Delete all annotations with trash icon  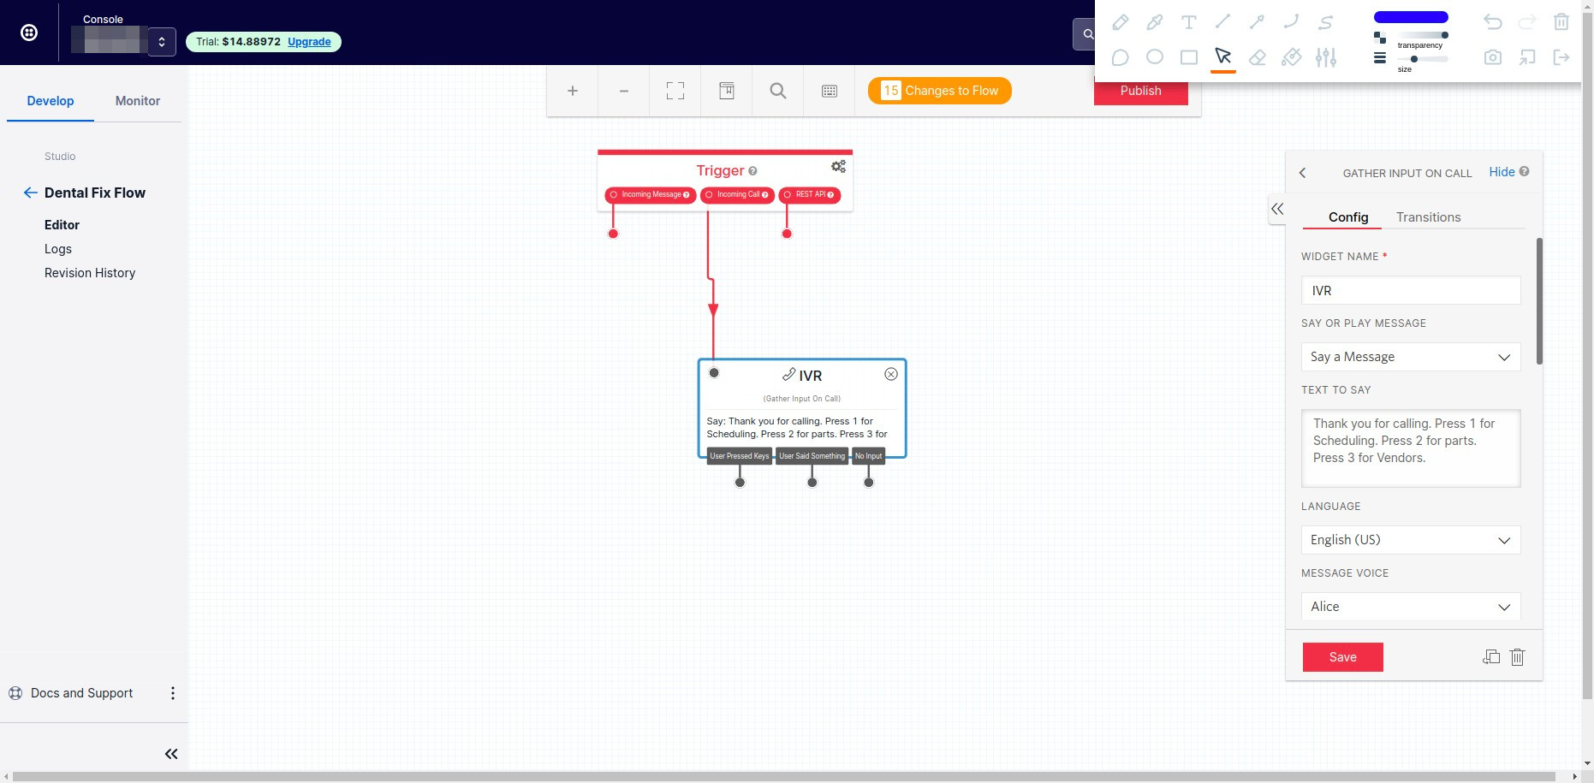1561,22
